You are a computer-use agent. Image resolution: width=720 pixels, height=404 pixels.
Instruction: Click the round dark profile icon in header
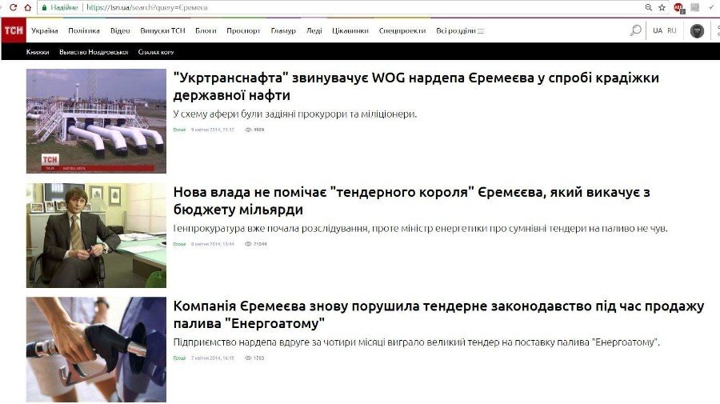697,30
